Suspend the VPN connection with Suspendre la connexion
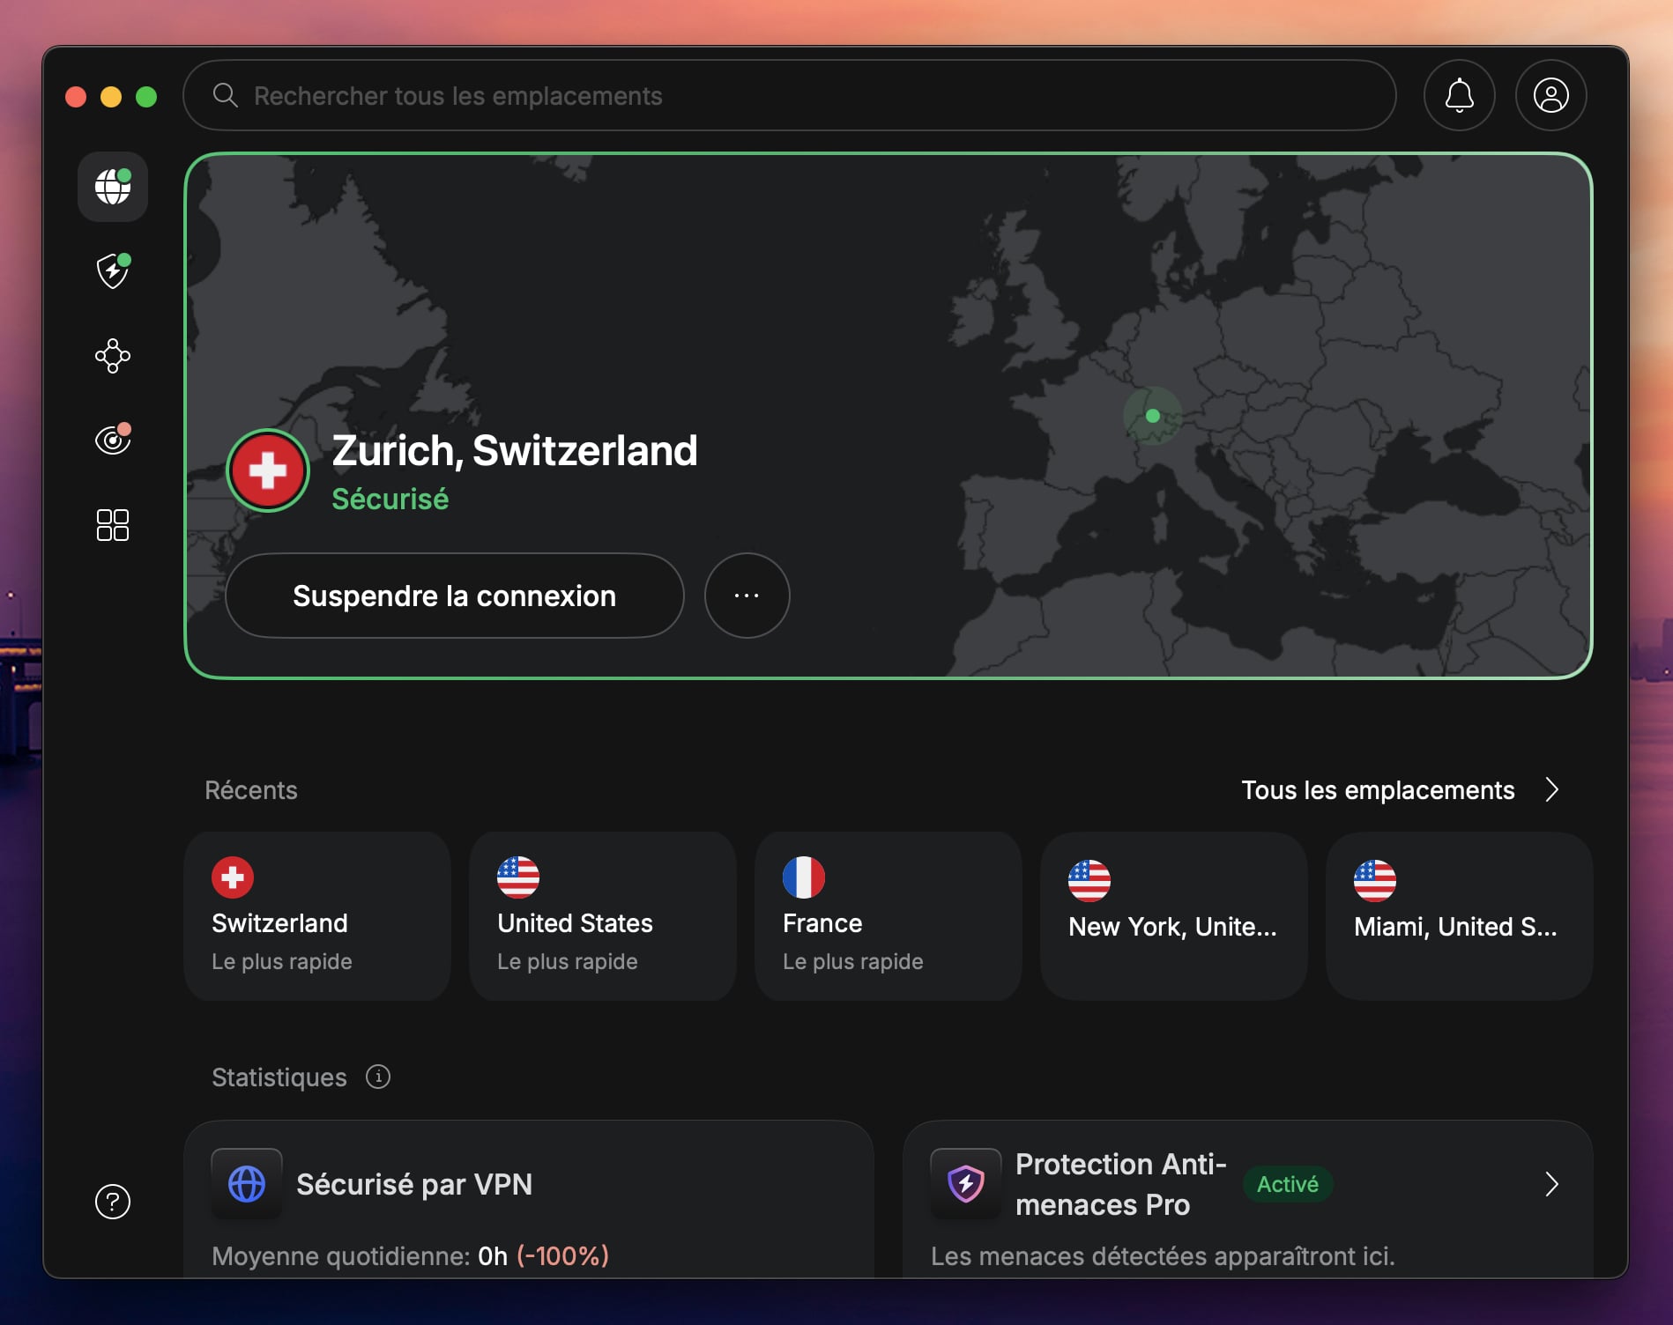1673x1325 pixels. 455,596
